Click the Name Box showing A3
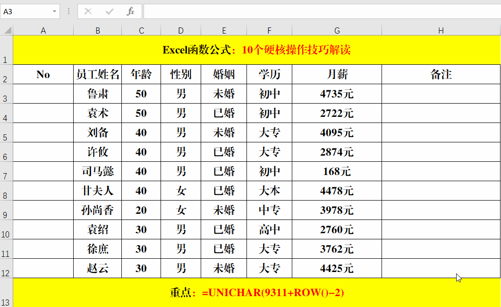501x307 pixels. coord(26,11)
